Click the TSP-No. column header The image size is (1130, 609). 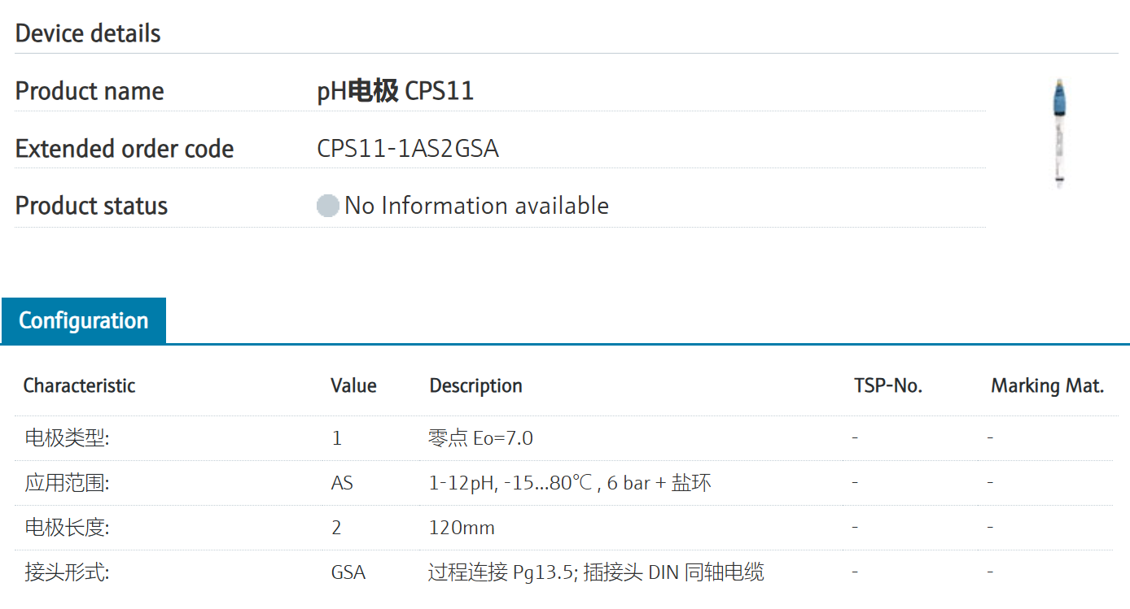(x=887, y=385)
